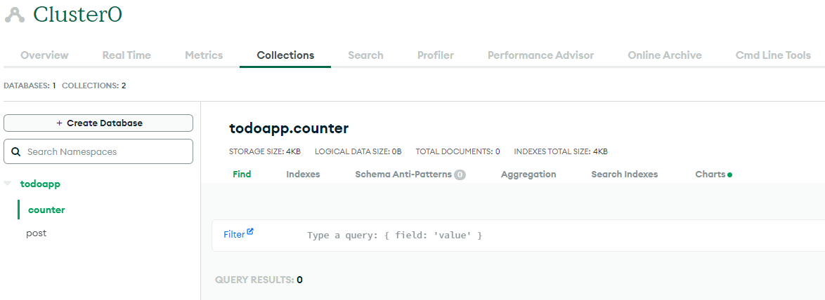825x300 pixels.
Task: Open the Performance Advisor tab
Action: point(540,55)
